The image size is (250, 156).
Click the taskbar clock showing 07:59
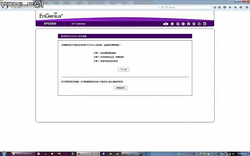coord(242,154)
